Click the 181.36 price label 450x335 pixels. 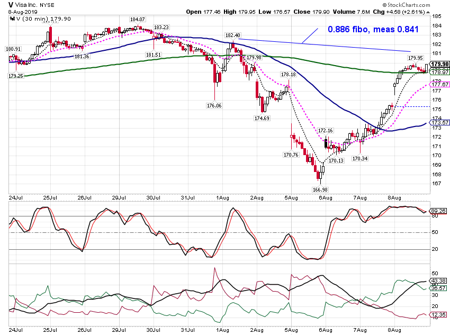(82, 57)
